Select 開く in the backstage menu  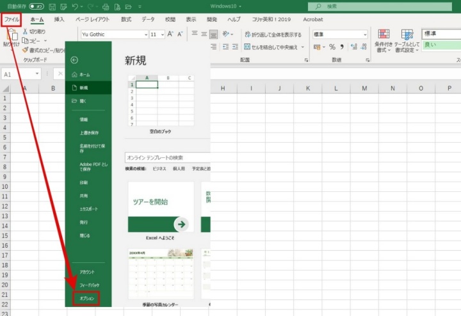point(88,100)
